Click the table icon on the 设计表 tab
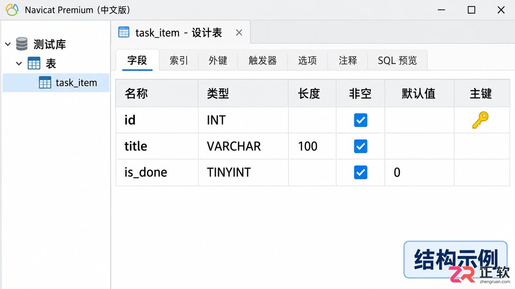 tap(124, 32)
